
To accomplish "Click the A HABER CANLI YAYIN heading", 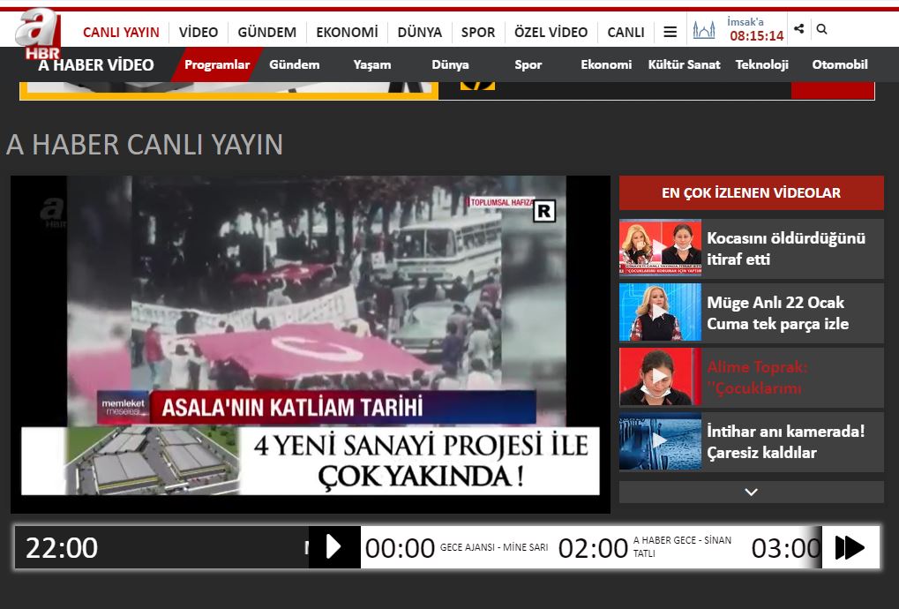I will pyautogui.click(x=145, y=144).
